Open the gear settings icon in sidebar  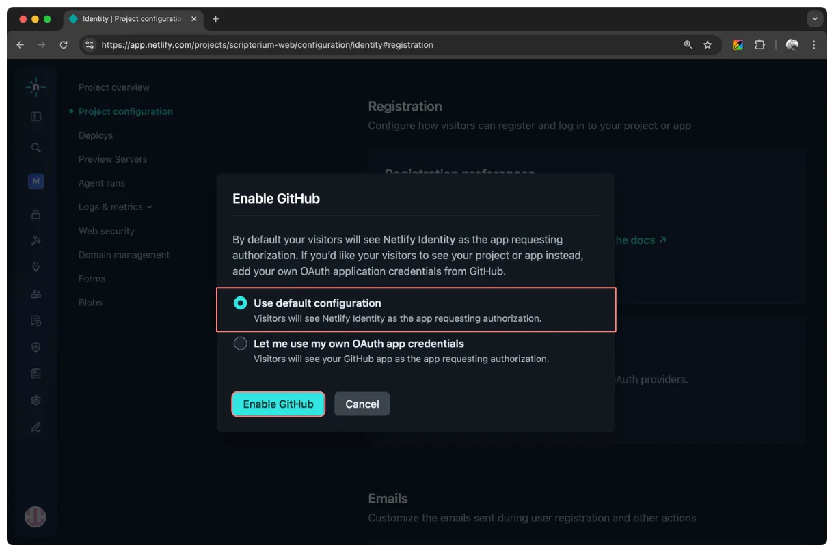[36, 400]
